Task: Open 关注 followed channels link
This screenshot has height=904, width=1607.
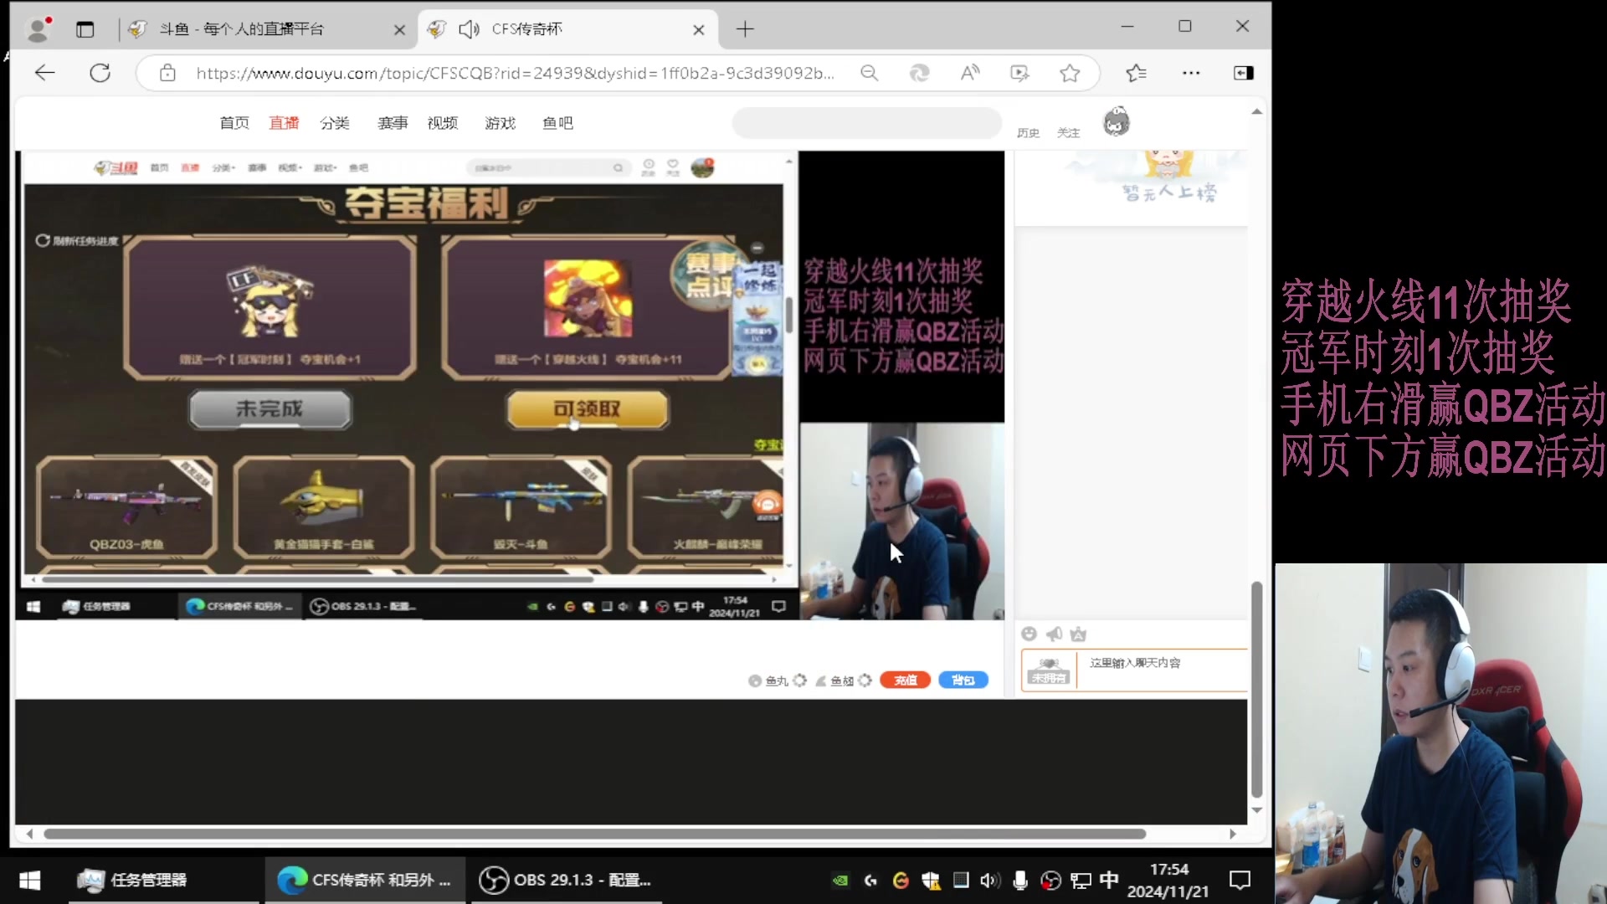Action: click(1068, 132)
